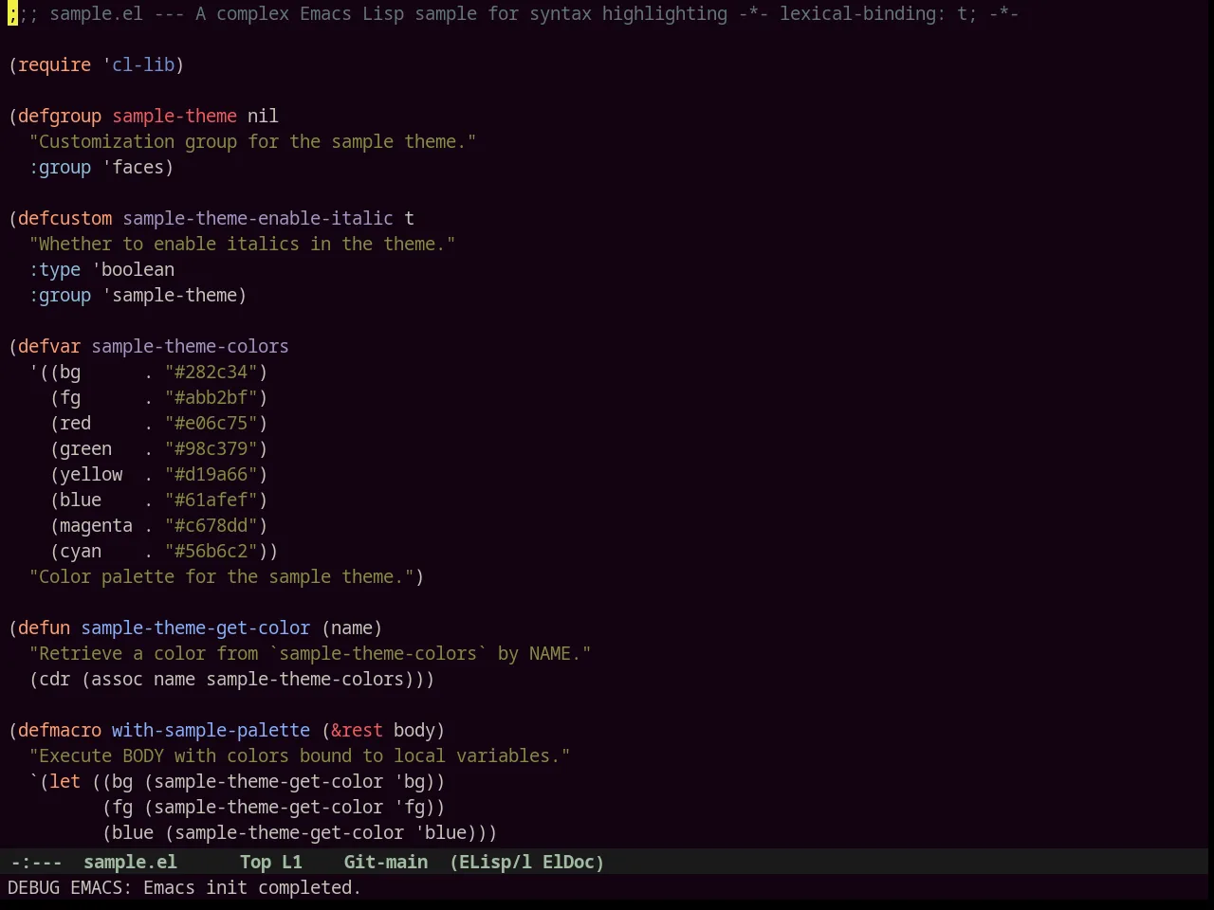Click the Git-main indicator in mode line
The width and height of the screenshot is (1214, 910).
click(x=385, y=862)
